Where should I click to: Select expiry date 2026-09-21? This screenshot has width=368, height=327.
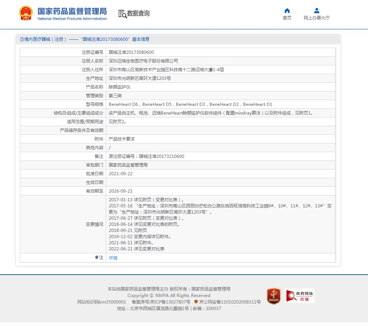tap(121, 191)
